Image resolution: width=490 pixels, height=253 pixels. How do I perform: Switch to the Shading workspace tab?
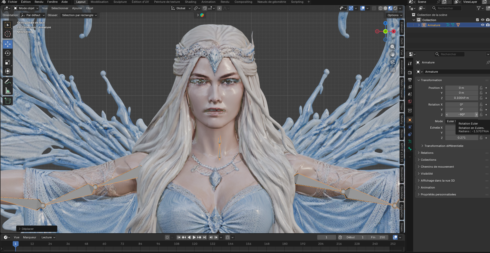pos(190,2)
